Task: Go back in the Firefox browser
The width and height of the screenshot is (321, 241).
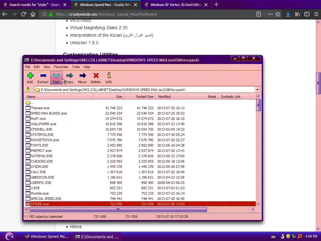Action: pos(5,14)
